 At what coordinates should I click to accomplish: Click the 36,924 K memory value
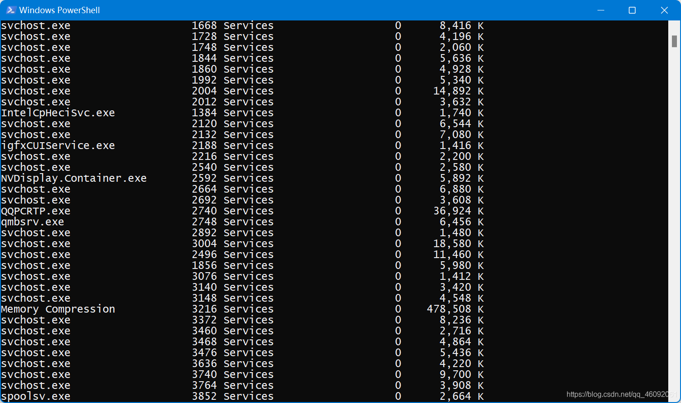click(459, 211)
